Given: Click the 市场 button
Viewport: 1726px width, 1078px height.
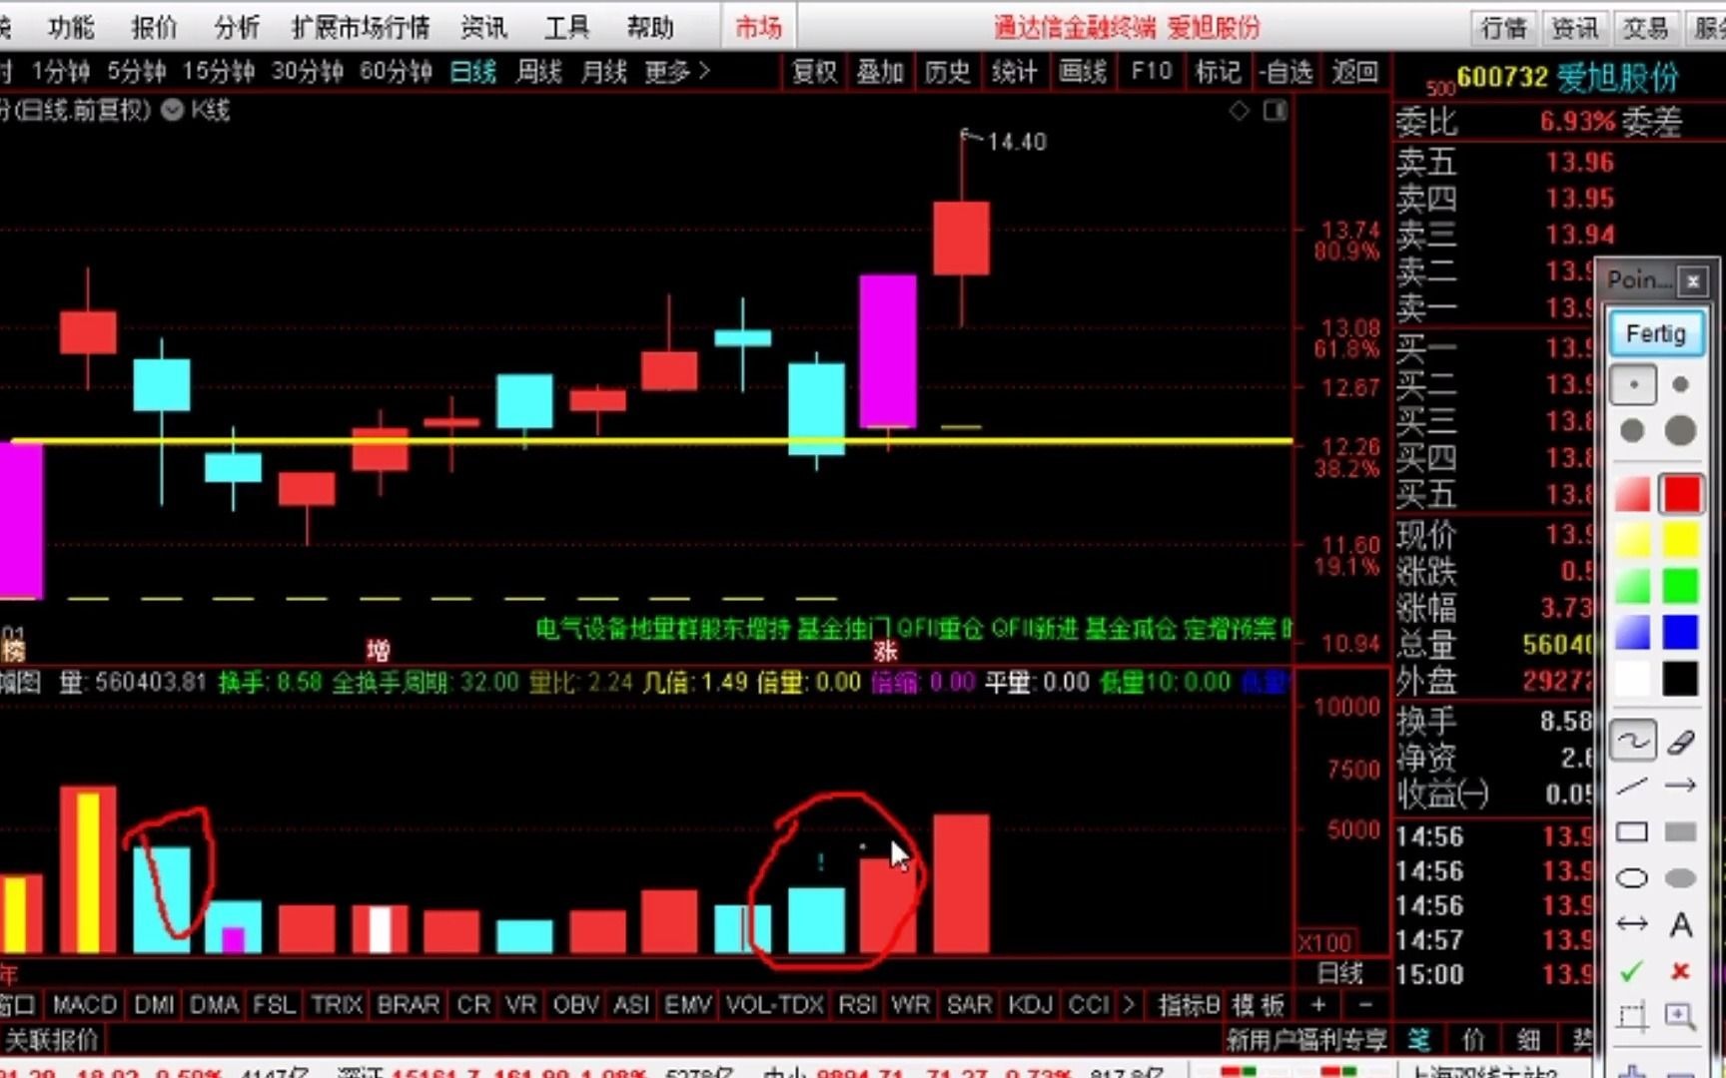Looking at the screenshot, I should click(x=759, y=27).
